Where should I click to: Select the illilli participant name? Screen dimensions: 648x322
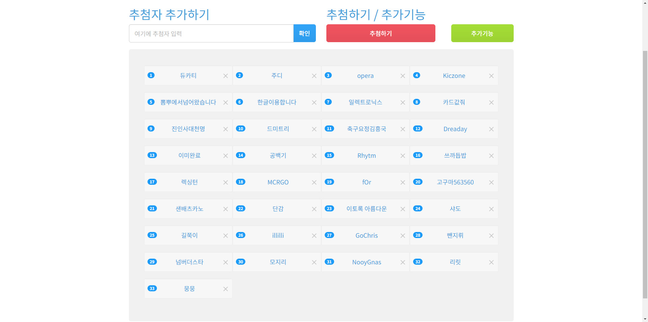pyautogui.click(x=278, y=235)
